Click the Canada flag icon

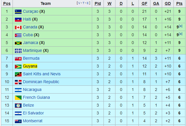point(18,28)
